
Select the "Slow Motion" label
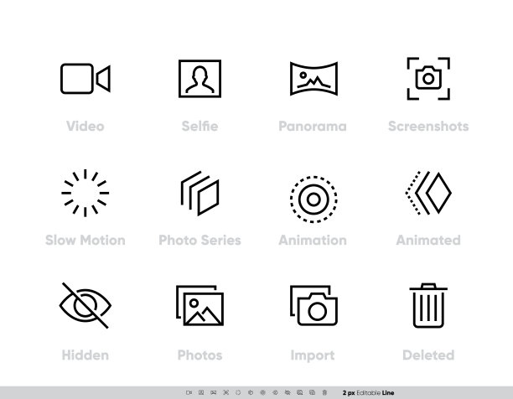(85, 241)
